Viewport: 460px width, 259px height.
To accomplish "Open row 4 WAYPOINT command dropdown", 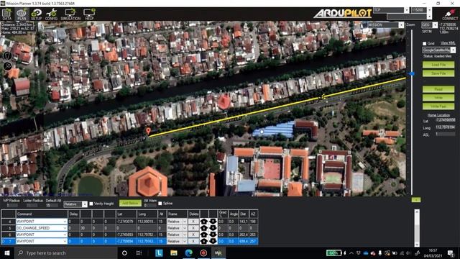I will tap(65, 222).
